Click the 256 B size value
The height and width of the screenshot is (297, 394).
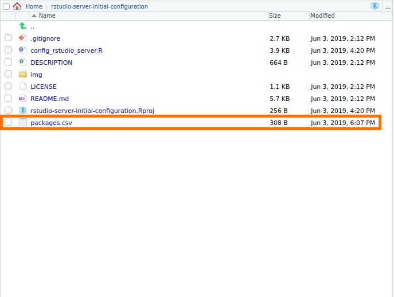(x=279, y=111)
